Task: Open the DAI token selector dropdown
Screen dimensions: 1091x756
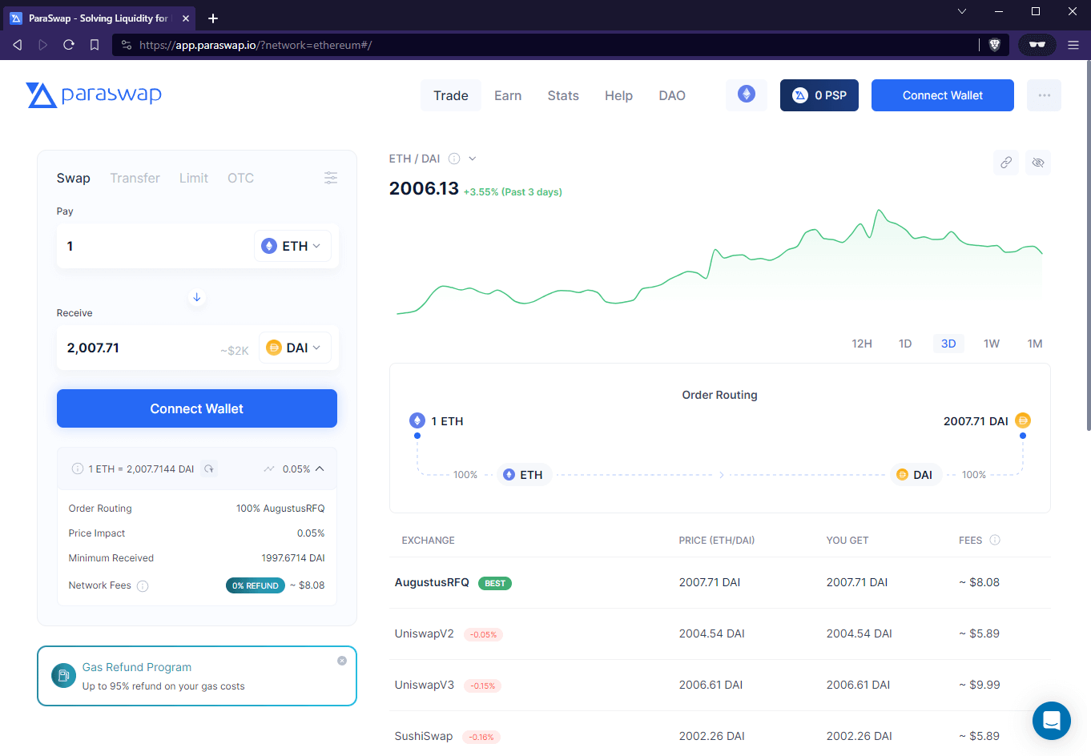Action: [x=294, y=347]
